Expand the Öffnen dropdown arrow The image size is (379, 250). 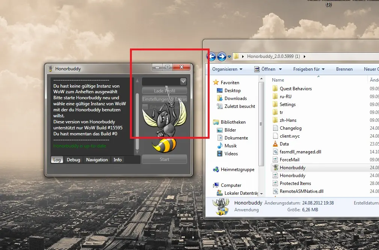tap(280, 69)
